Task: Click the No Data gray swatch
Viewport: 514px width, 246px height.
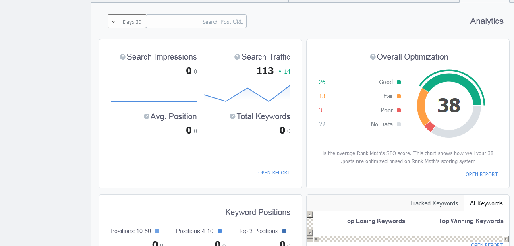Action: click(399, 124)
